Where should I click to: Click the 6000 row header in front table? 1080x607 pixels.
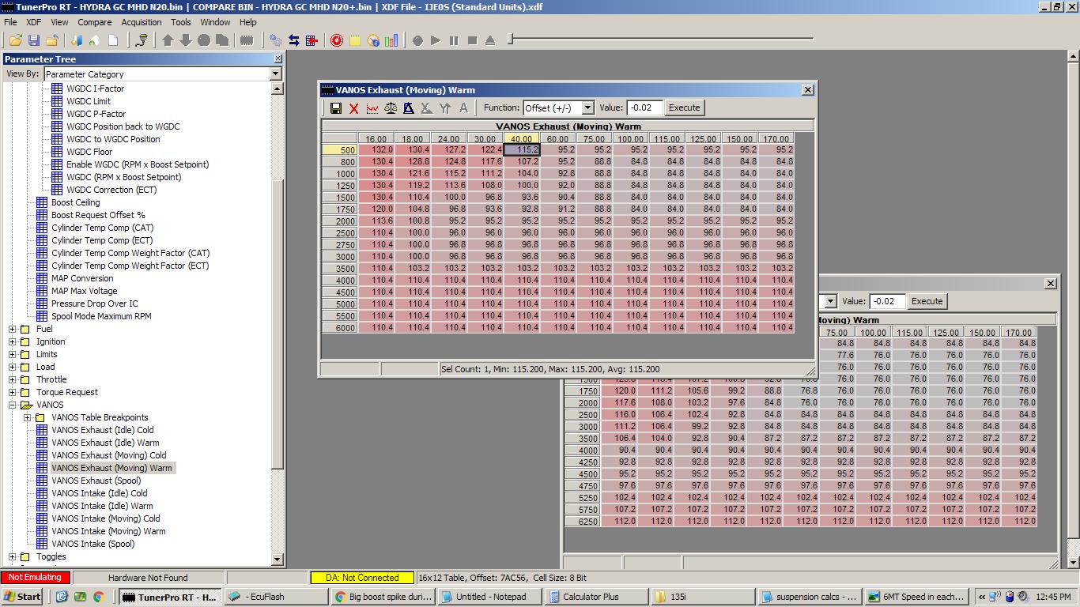coord(340,327)
